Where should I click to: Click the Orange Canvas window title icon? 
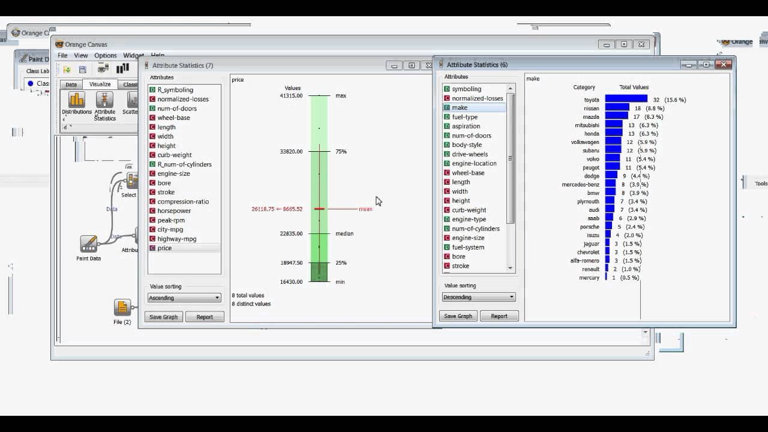[59, 44]
